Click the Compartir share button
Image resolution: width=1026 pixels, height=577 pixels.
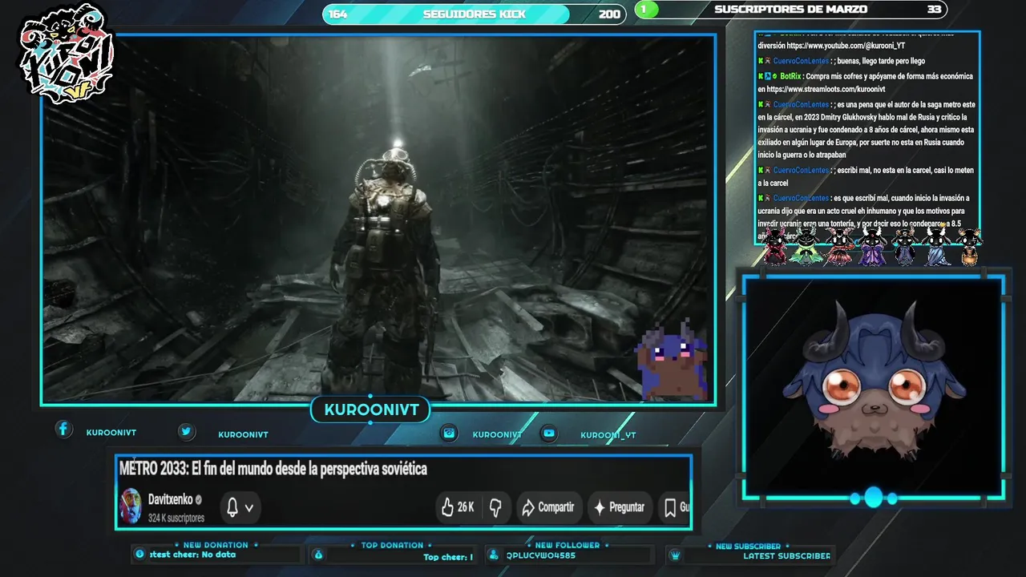coord(548,507)
